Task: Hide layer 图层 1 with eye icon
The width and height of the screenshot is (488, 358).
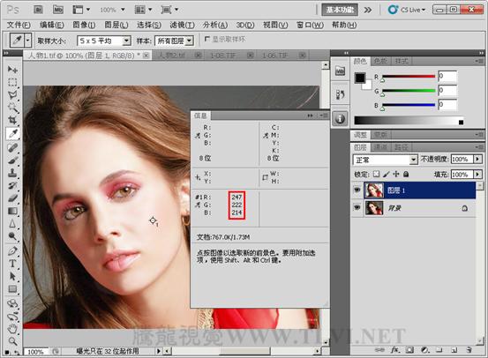Action: coord(357,190)
